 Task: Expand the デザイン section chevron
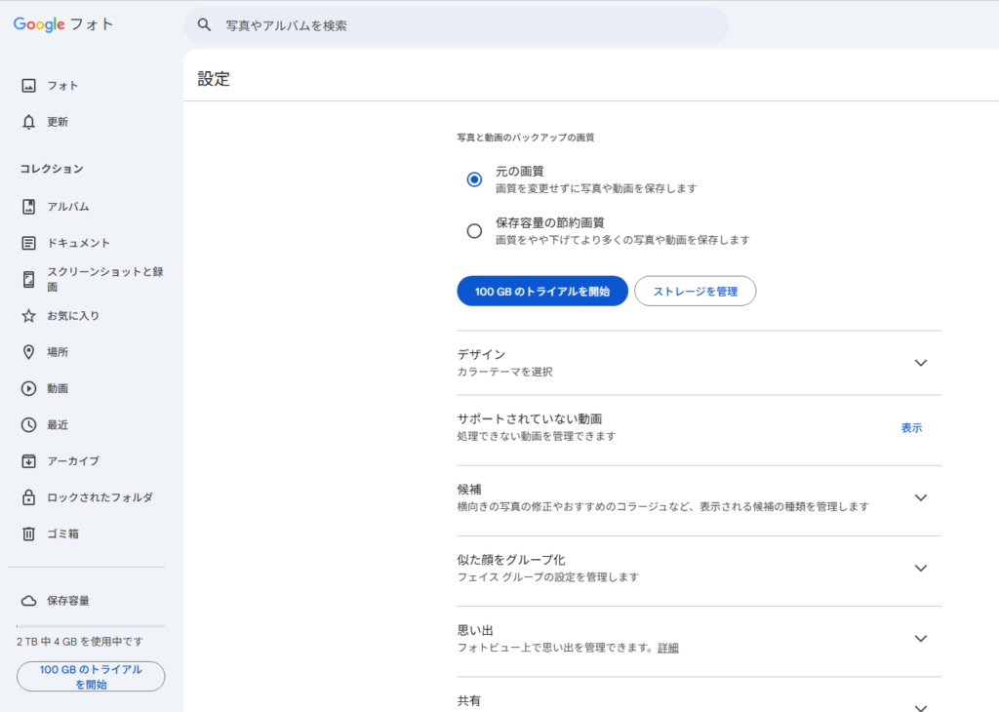920,363
